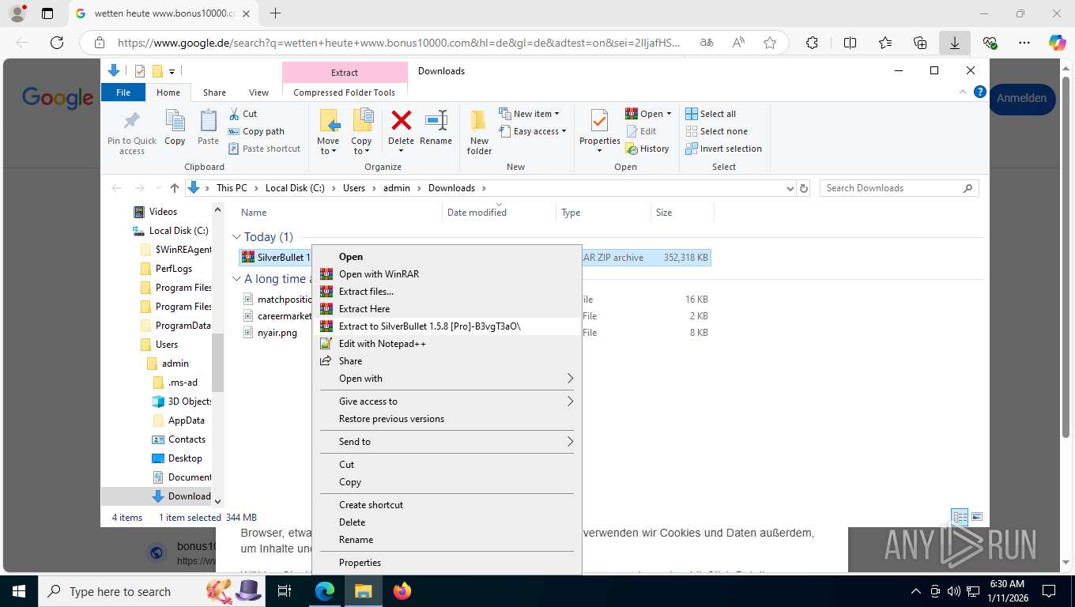Choose Extract Here from context menu
1075x607 pixels.
(447, 309)
